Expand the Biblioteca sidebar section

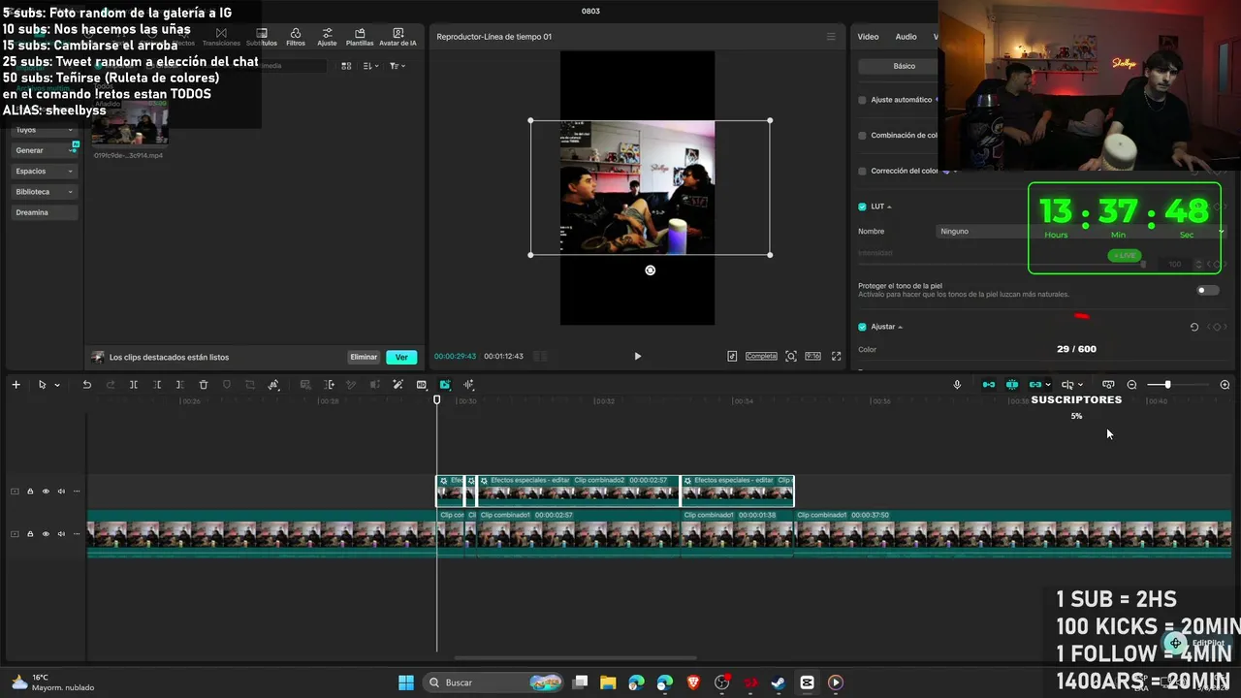tap(45, 192)
